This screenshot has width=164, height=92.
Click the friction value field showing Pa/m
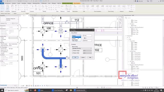pyautogui.click(x=87, y=40)
